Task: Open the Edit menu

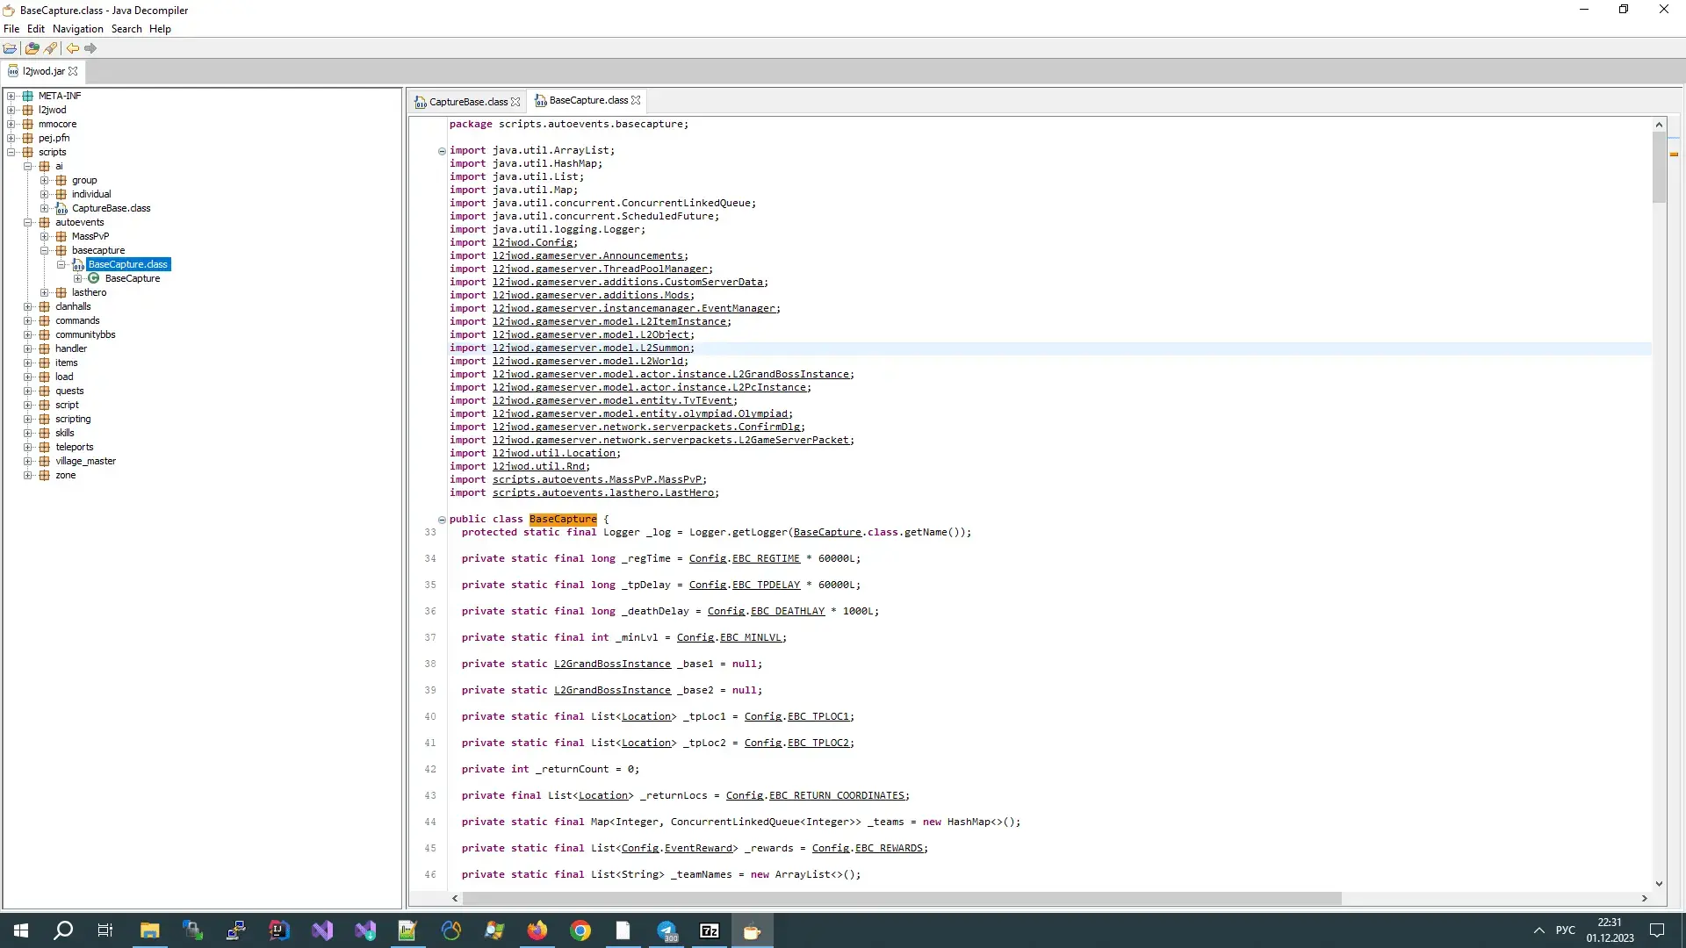Action: (x=36, y=29)
